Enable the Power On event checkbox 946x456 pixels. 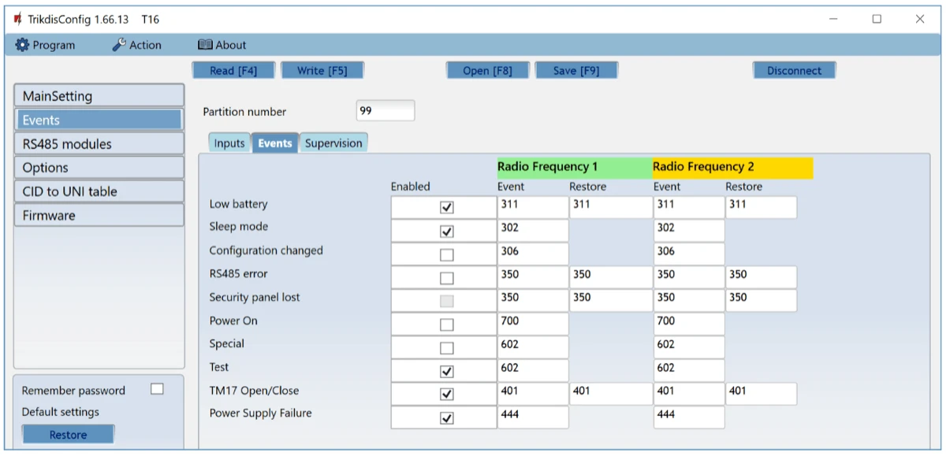(x=446, y=324)
